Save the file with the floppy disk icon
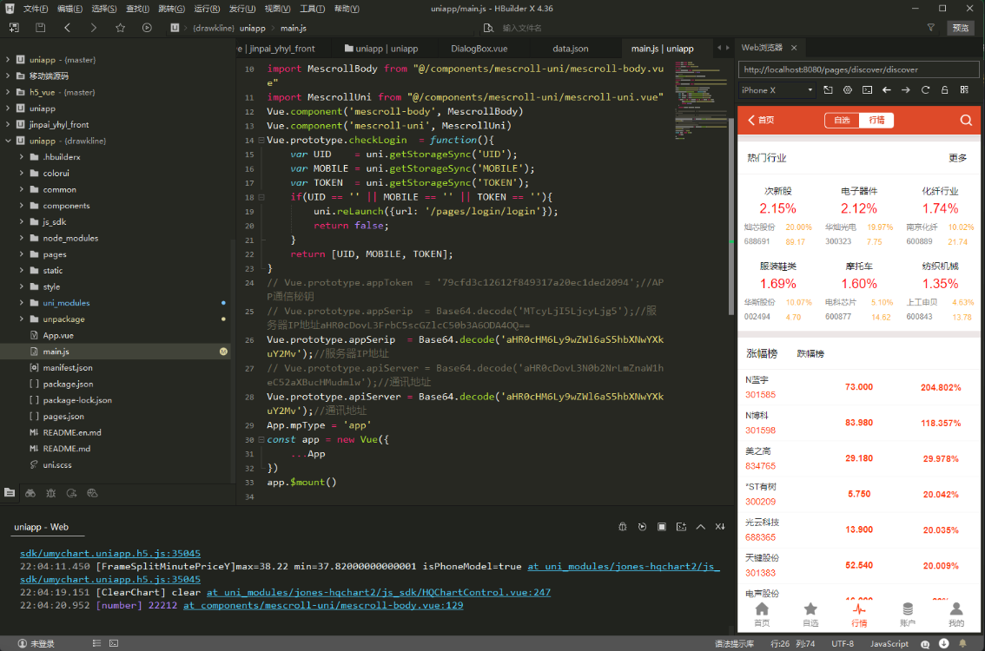Viewport: 985px width, 651px height. (40, 28)
